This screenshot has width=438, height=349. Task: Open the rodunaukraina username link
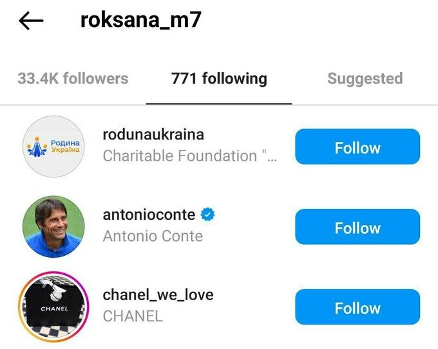153,134
